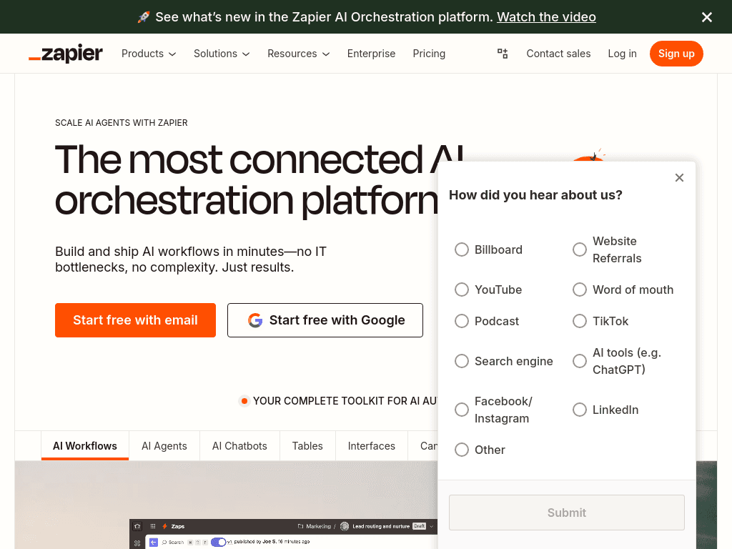Click the Search magnifier in the preview
The width and height of the screenshot is (732, 549).
(164, 543)
